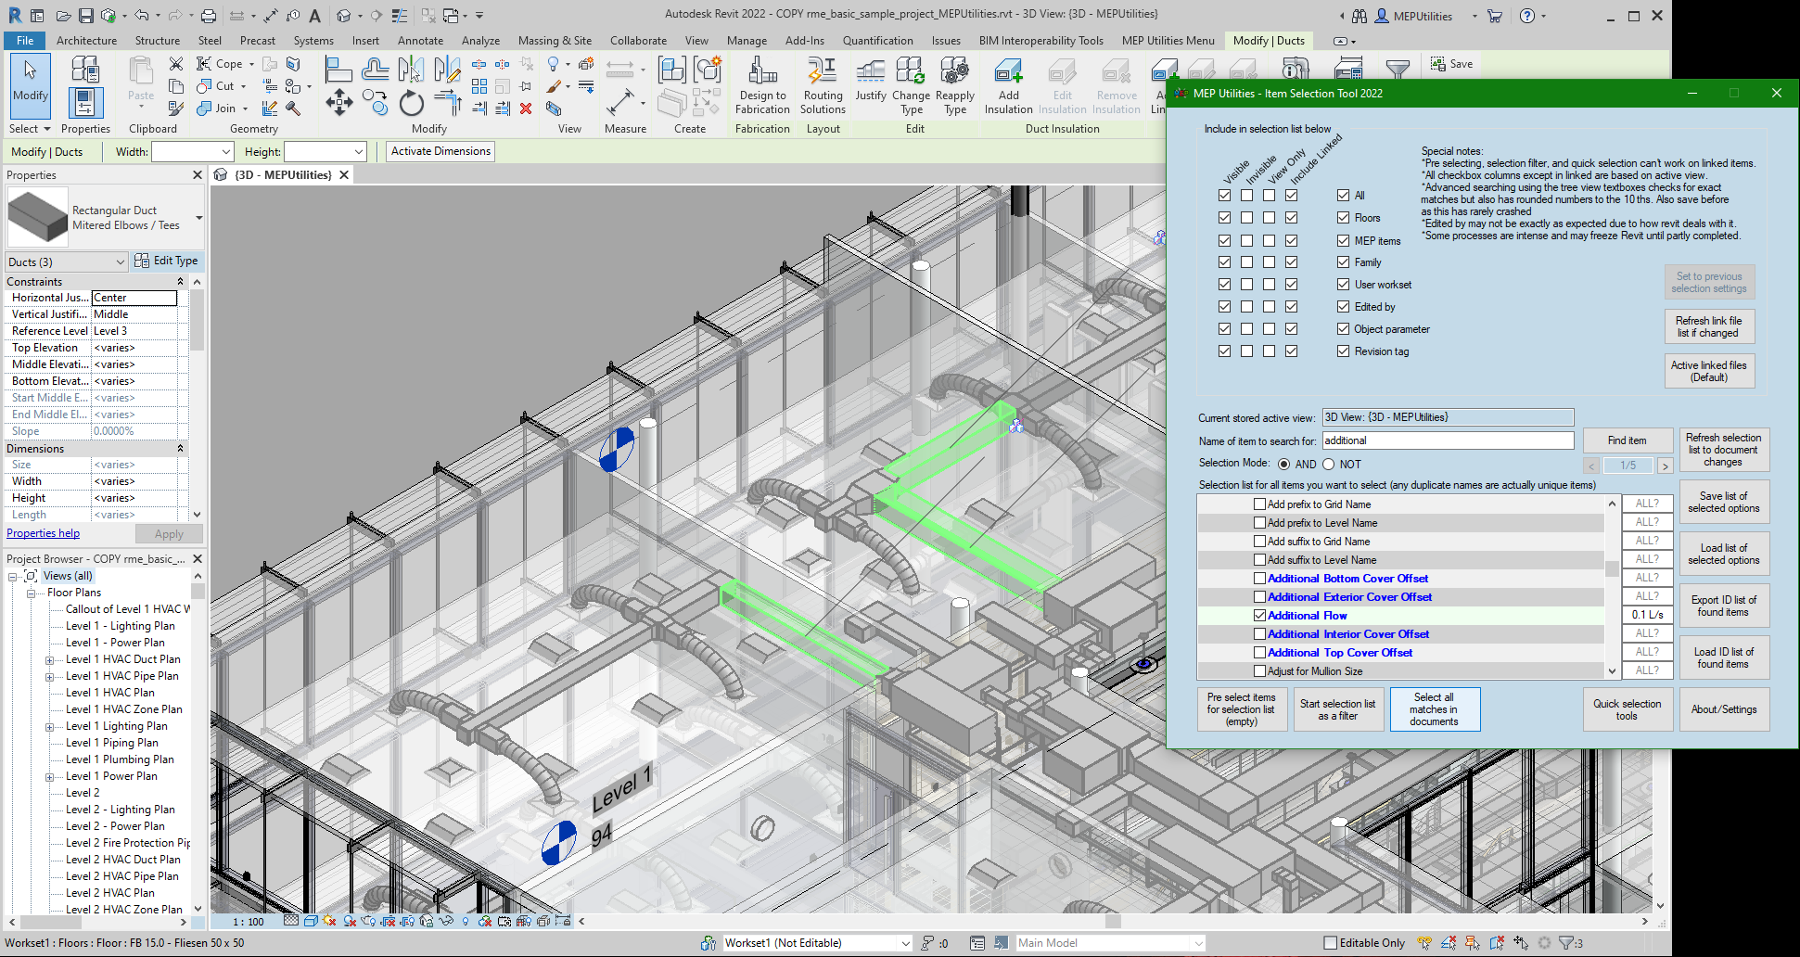Viewport: 1800px width, 957px height.
Task: Click the Reapply Type icon
Action: point(954,70)
